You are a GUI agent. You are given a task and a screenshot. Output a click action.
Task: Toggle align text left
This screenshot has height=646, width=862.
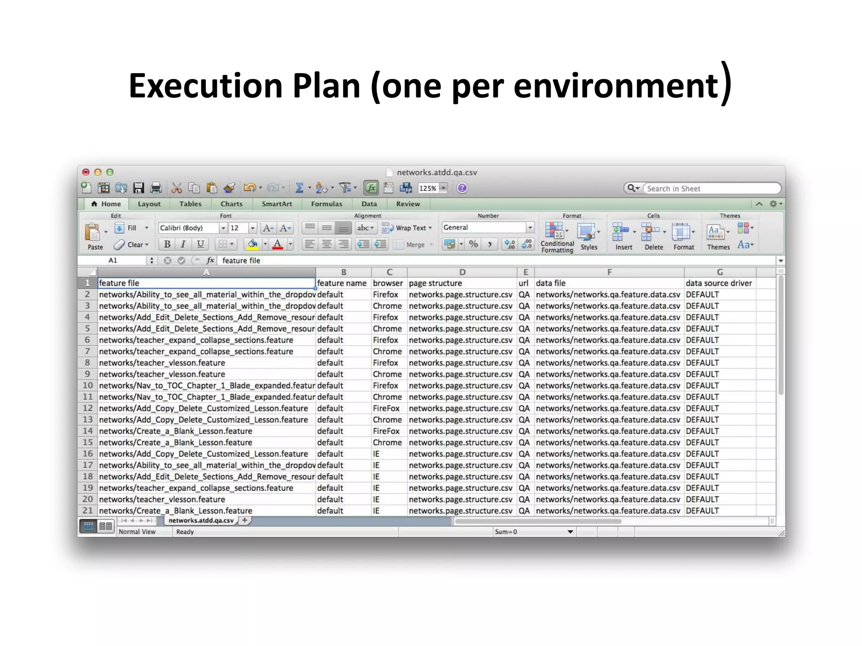310,244
